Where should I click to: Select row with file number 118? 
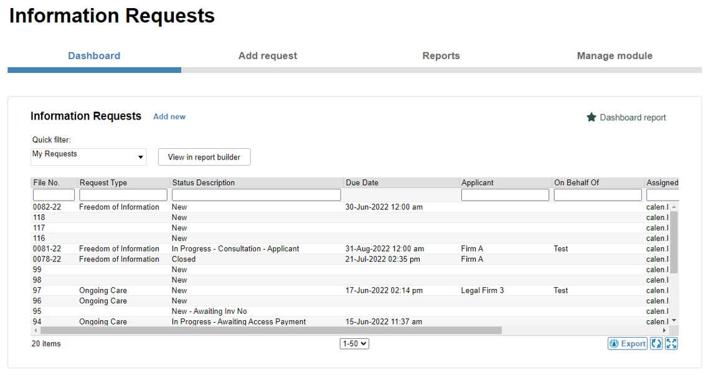pyautogui.click(x=350, y=217)
